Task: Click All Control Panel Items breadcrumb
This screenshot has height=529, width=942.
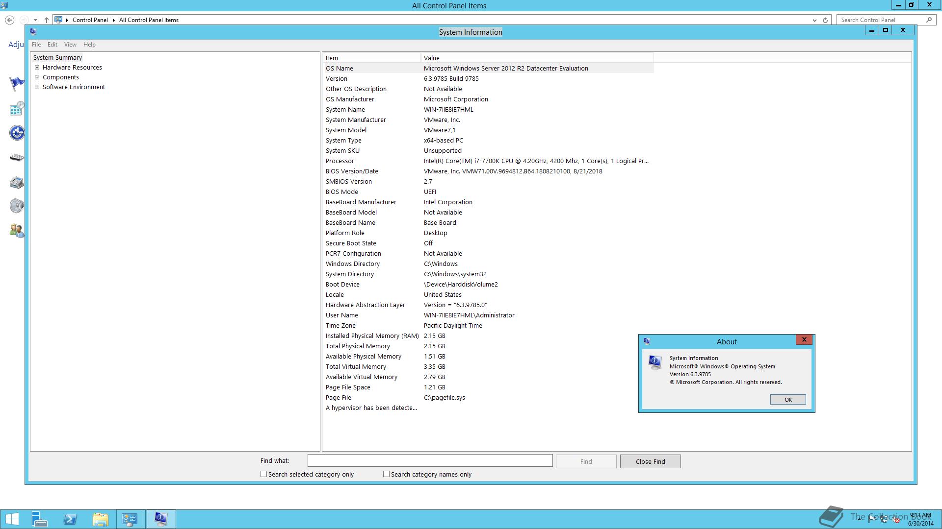Action: (149, 20)
